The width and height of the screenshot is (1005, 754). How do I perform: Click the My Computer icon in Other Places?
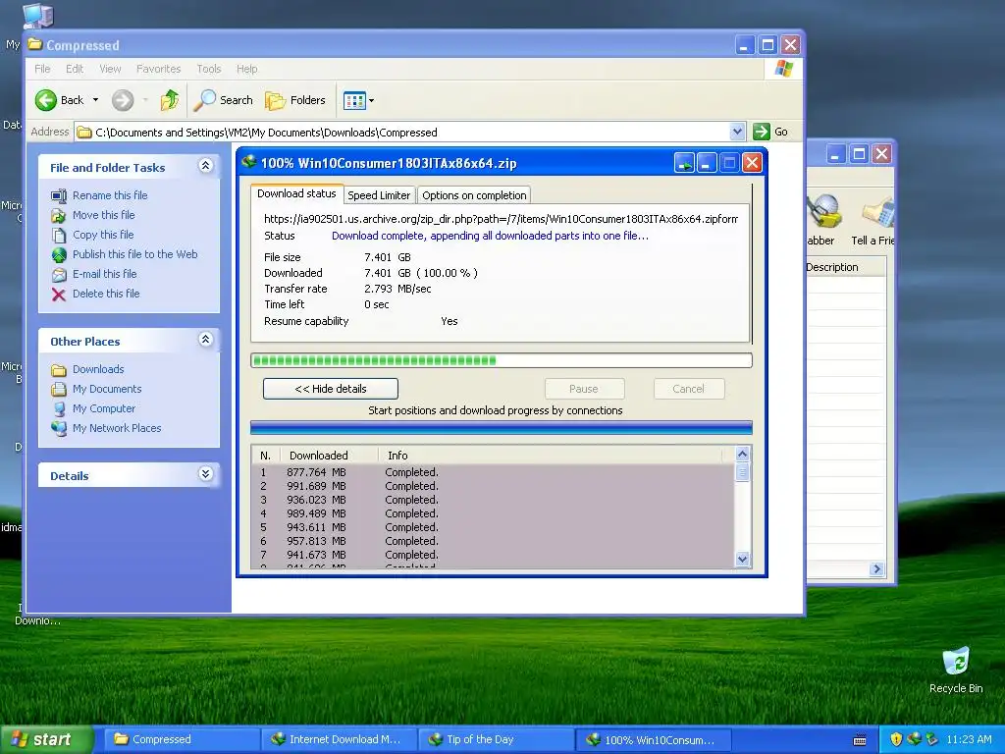(59, 409)
